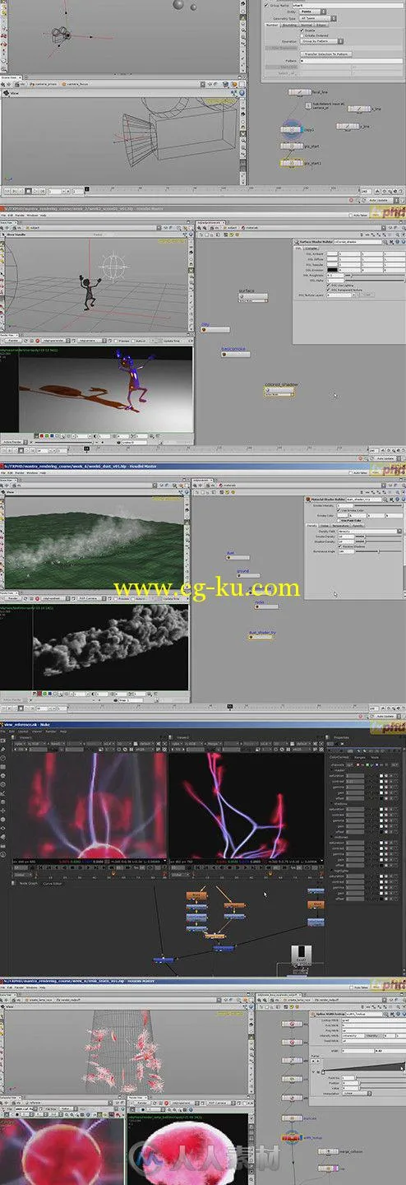Open Nuke's Merge nodes toolbar icon
406x1185 pixels.
coord(3,802)
